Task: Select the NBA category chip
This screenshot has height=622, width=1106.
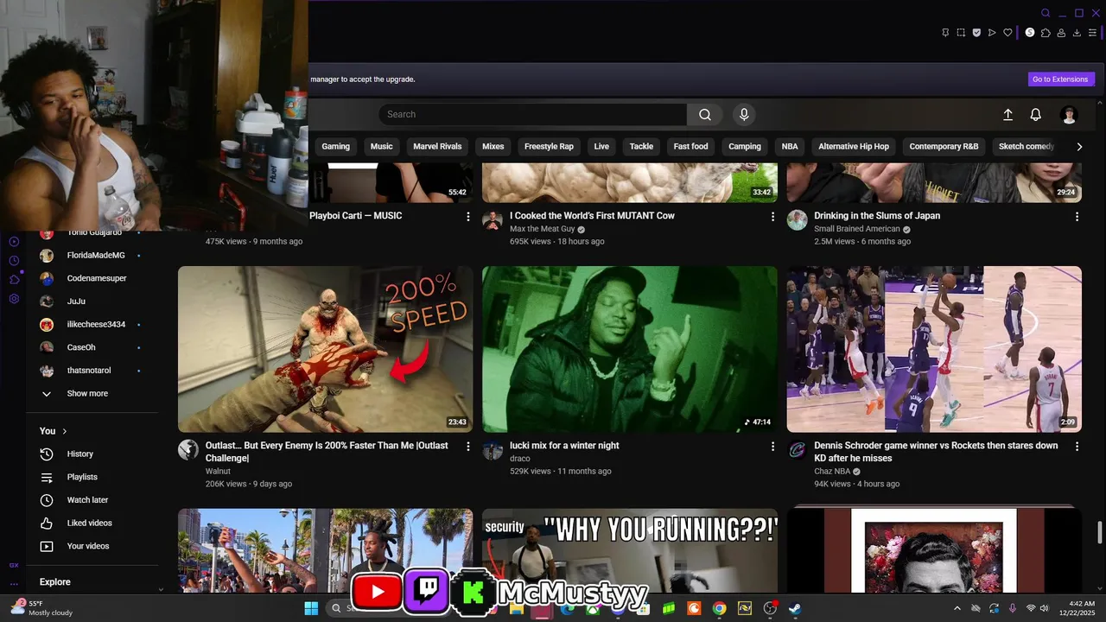Action: click(790, 147)
